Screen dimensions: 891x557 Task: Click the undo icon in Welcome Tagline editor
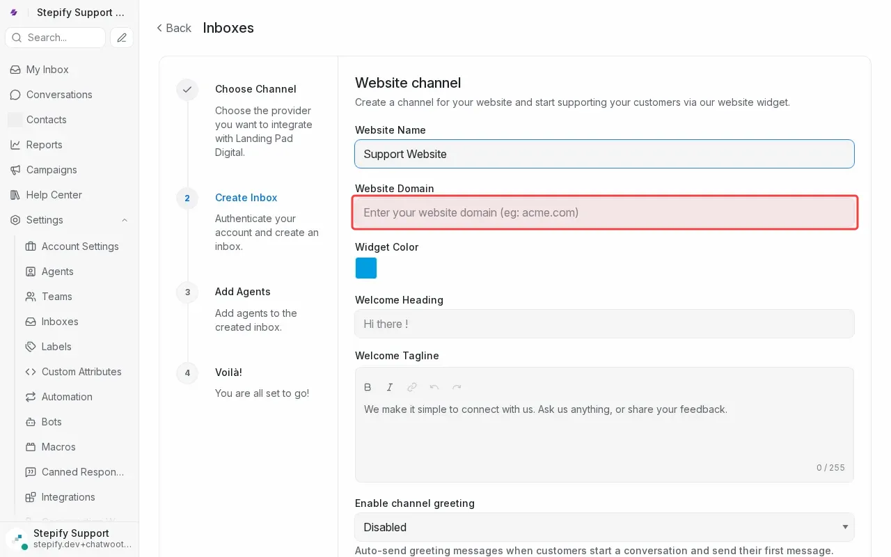(x=434, y=387)
